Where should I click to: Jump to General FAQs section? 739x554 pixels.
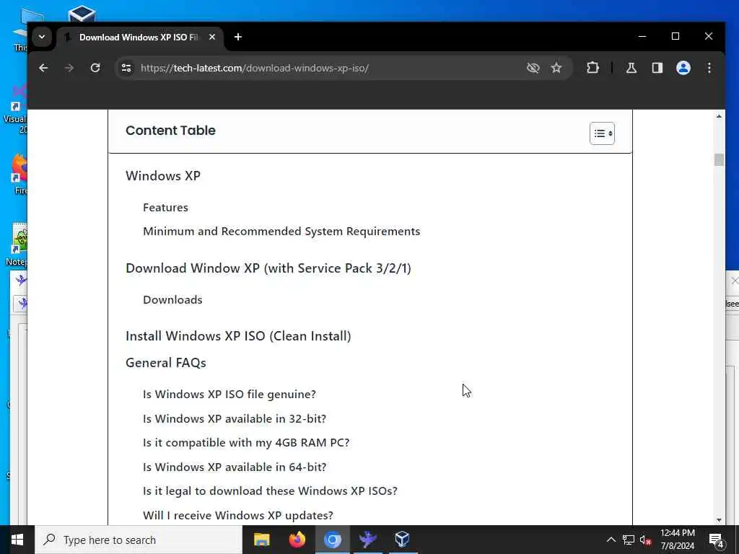click(166, 363)
